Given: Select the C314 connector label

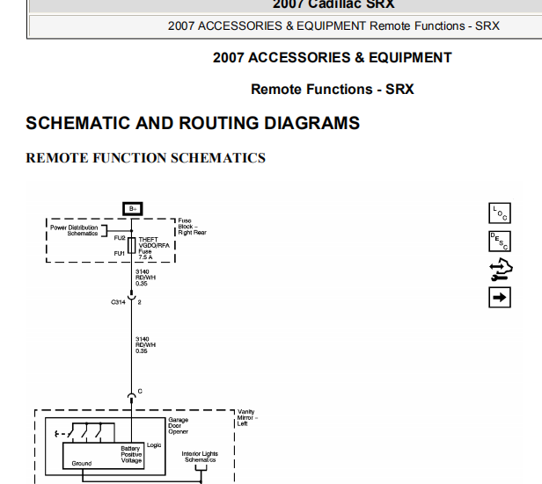Looking at the screenshot, I should [x=118, y=302].
